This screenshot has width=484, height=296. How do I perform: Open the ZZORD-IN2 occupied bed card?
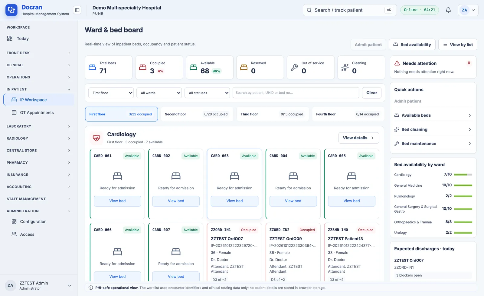point(293,252)
